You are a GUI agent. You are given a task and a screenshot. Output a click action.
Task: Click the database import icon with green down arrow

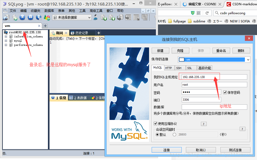[103, 17]
